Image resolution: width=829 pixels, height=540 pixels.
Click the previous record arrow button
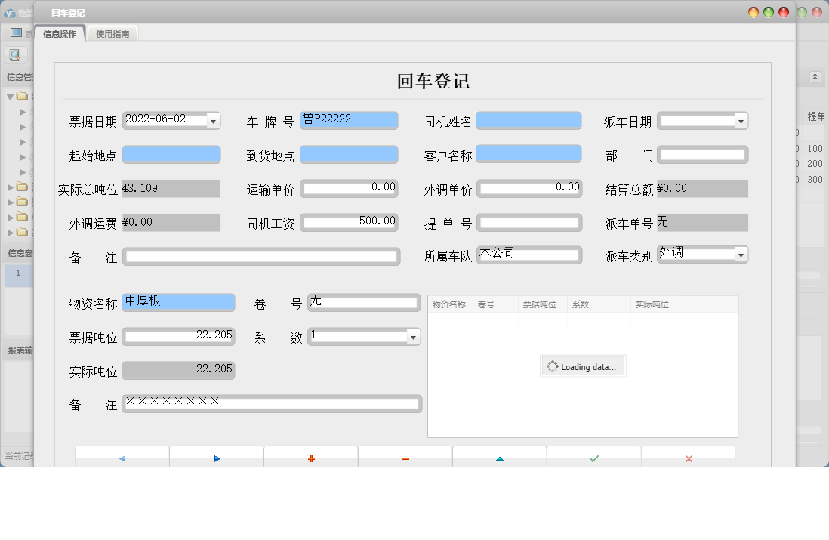122,458
